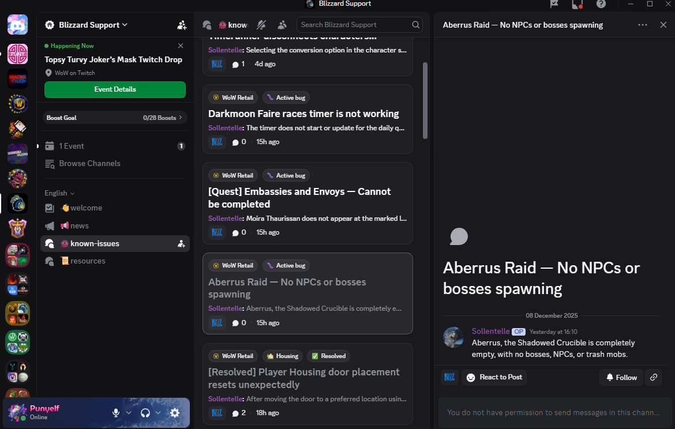The image size is (675, 429).
Task: Open the 1 Event list
Action: [115, 146]
